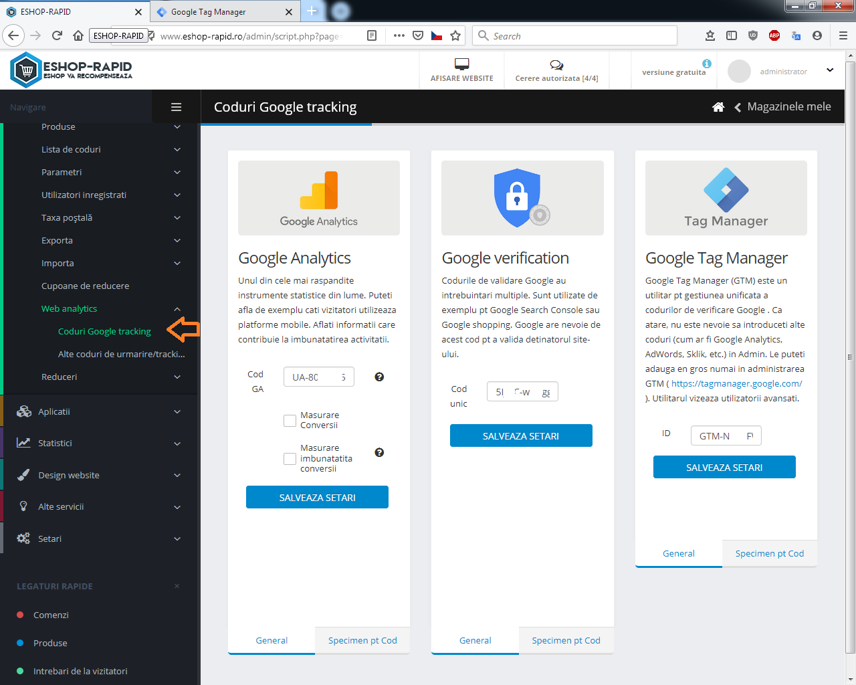Screen dimensions: 856x685
Task: Click the GTM ID input field
Action: (726, 435)
